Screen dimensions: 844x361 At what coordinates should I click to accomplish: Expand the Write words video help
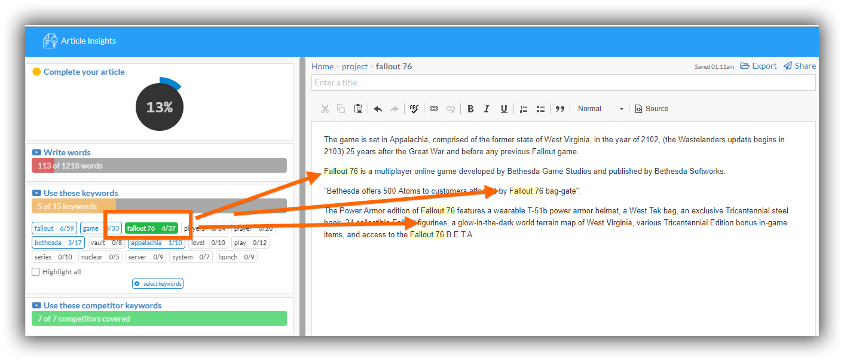(36, 152)
